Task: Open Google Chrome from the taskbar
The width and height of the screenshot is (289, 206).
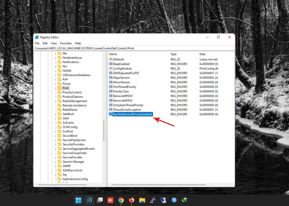Action: click(x=121, y=200)
